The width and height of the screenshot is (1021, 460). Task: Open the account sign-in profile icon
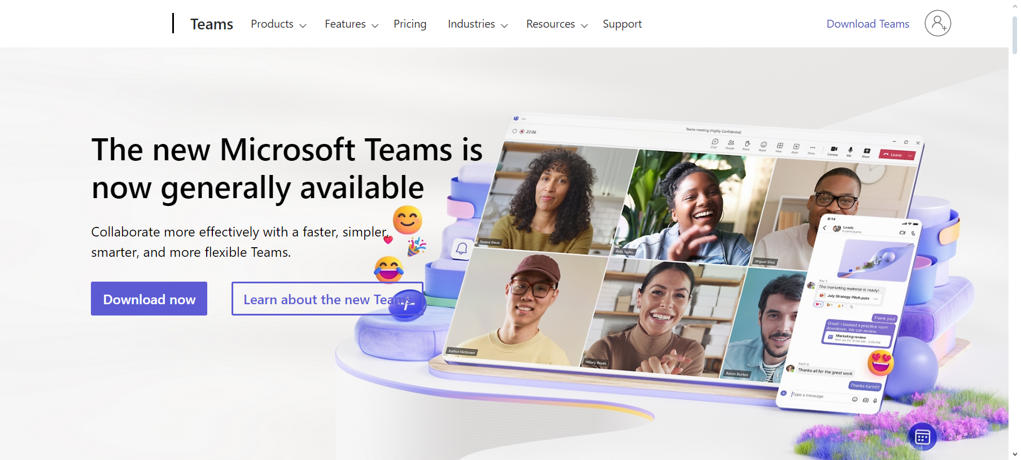[x=937, y=24]
